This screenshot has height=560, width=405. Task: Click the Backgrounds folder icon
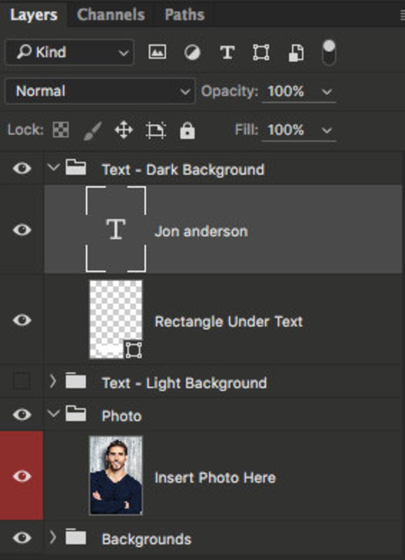75,537
